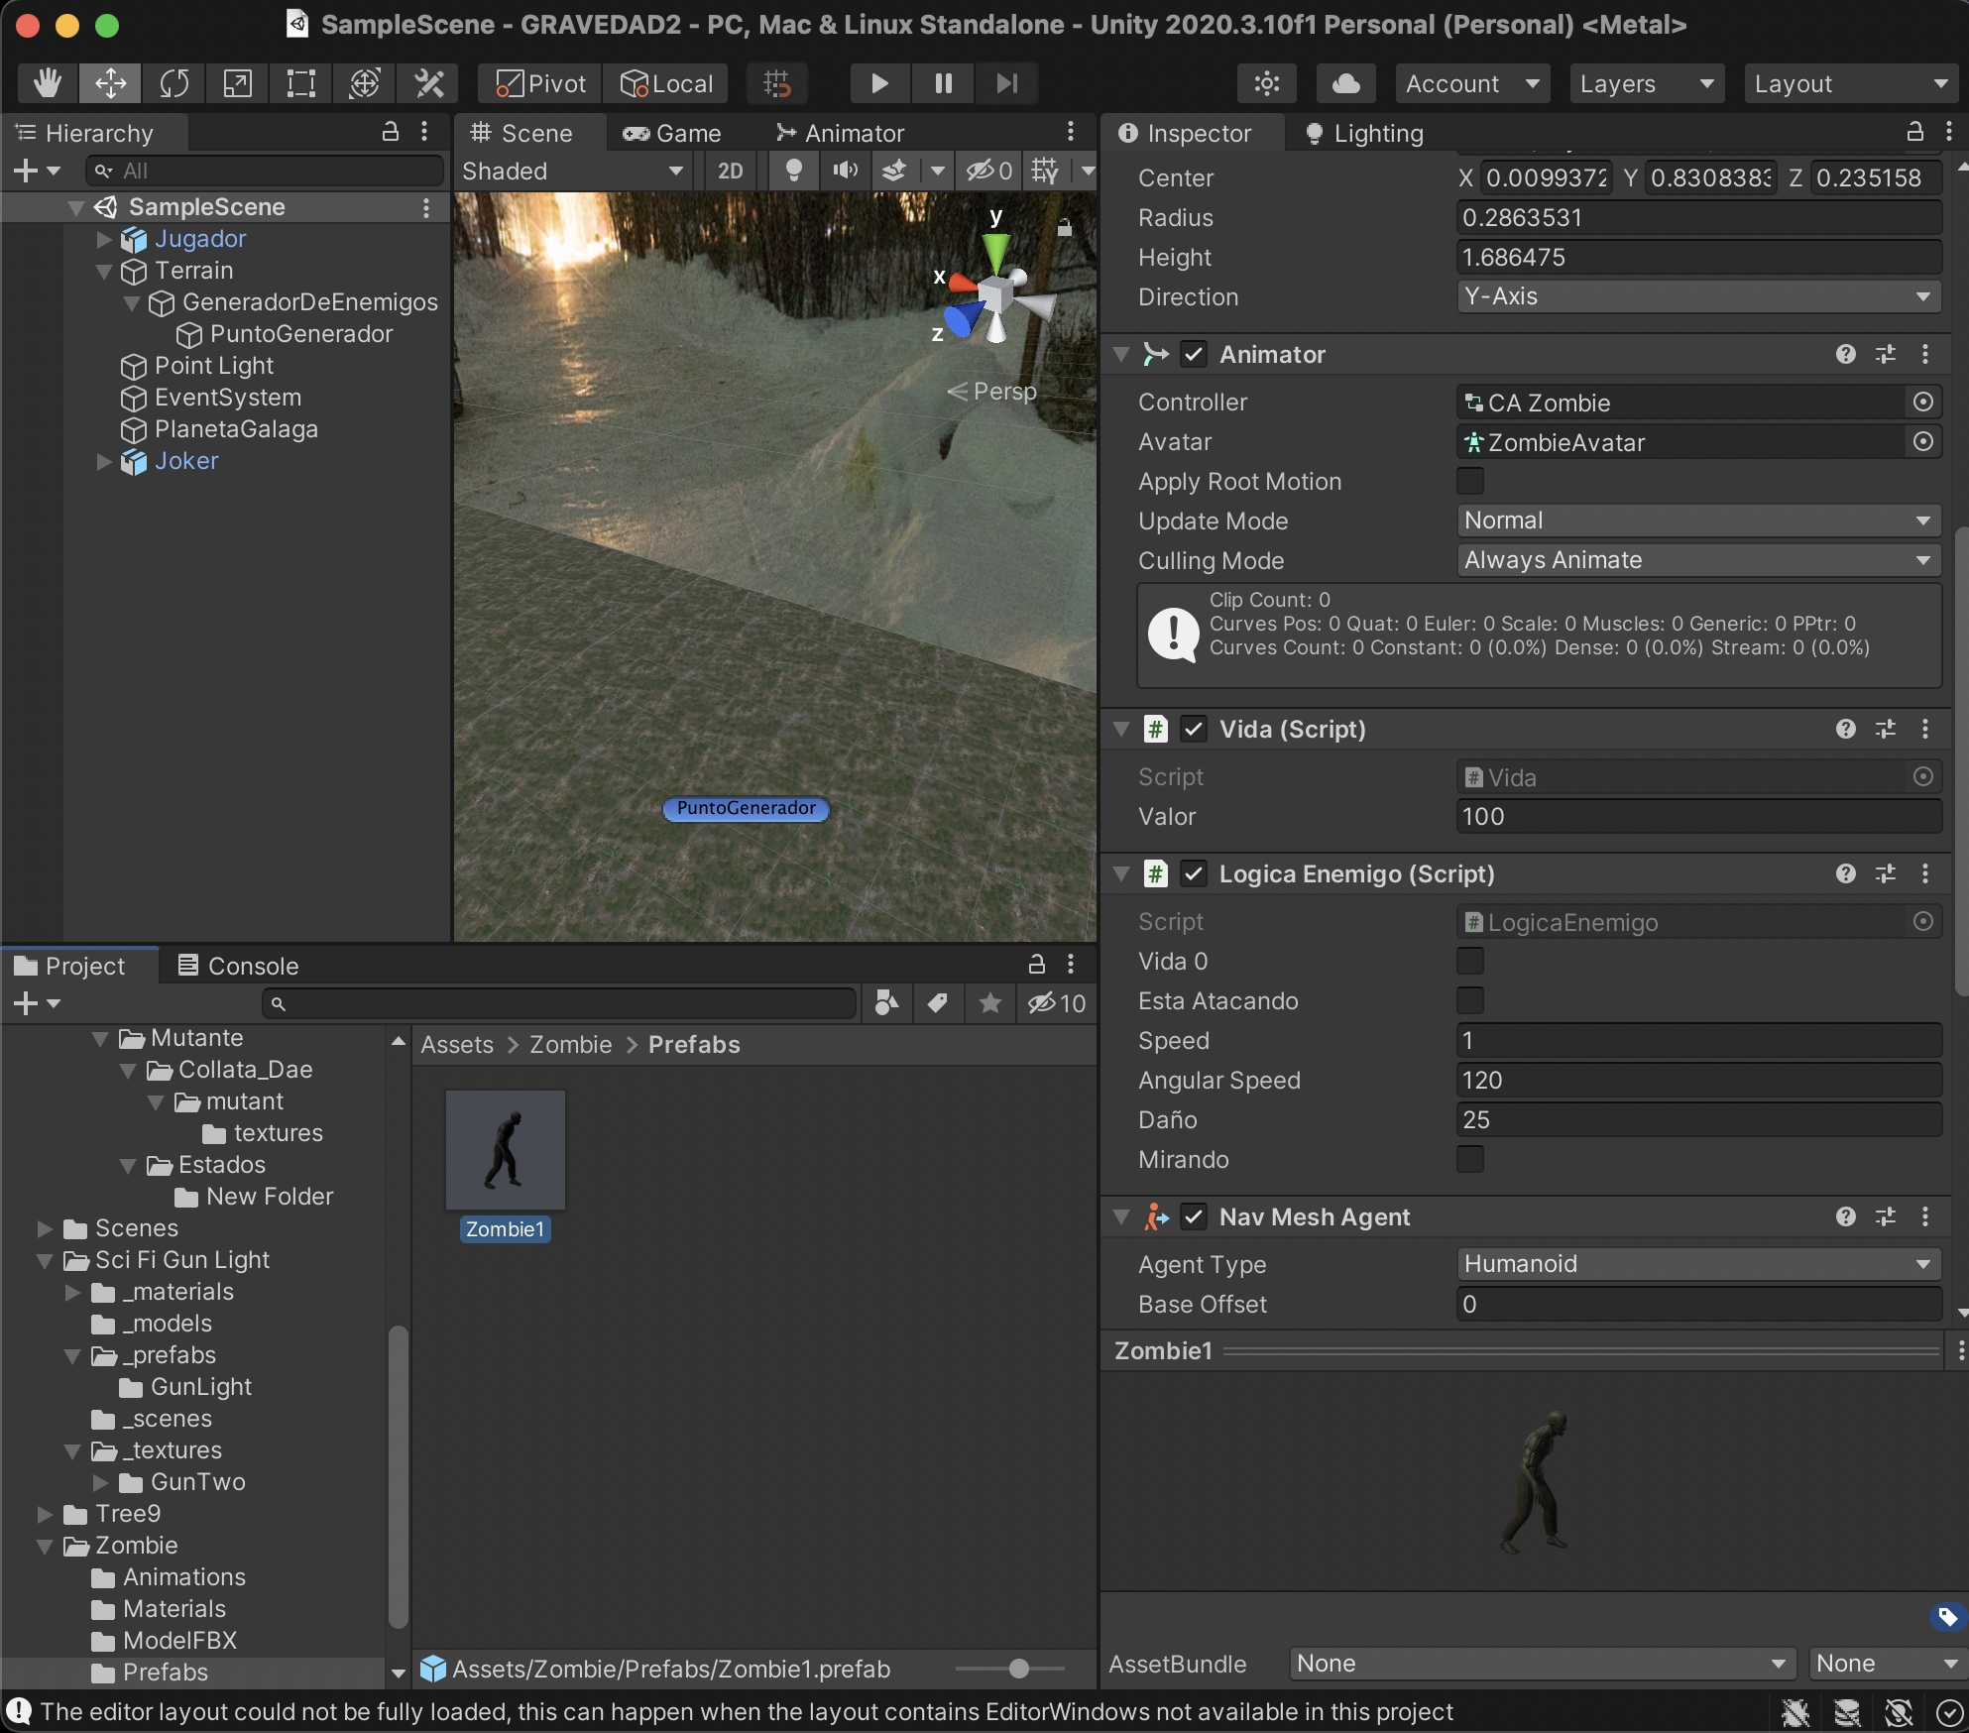The height and width of the screenshot is (1733, 1969).
Task: Click the Account button
Action: point(1471,83)
